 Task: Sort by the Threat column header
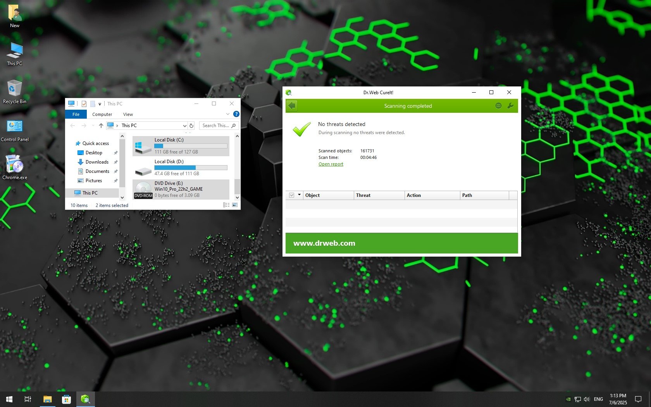pyautogui.click(x=379, y=195)
